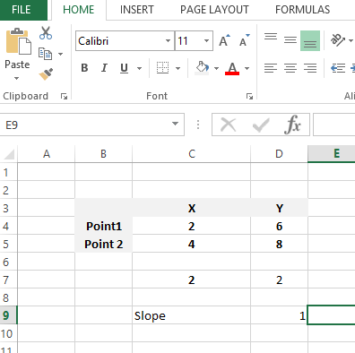This screenshot has width=355, height=353.
Task: Expand fill color palette arrow
Action: pos(216,68)
